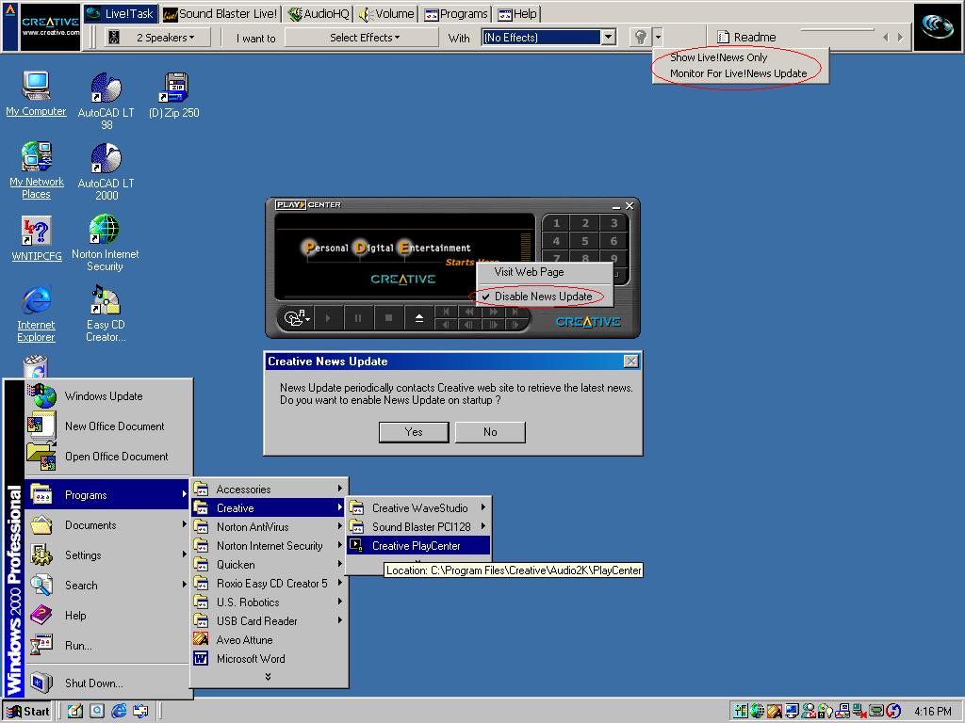This screenshot has height=723, width=965.
Task: Click the Play button in PlayCenter
Action: (328, 318)
